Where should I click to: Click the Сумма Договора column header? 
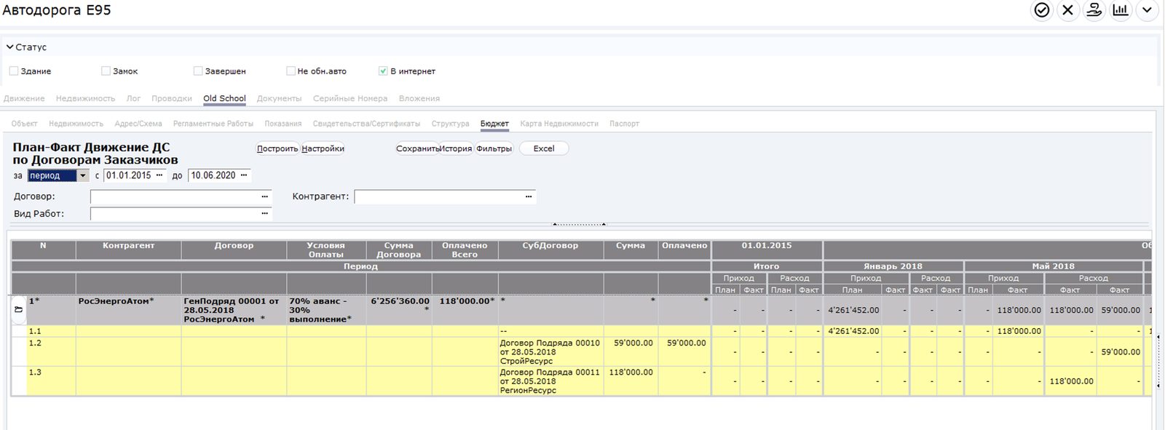pos(398,250)
